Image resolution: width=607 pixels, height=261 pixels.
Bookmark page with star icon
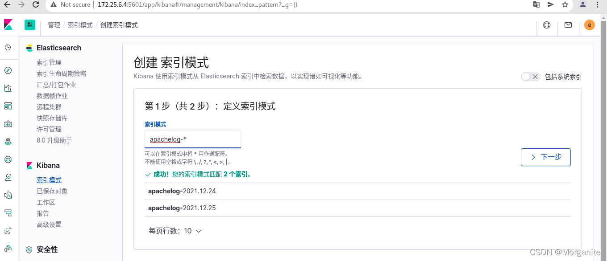565,4
